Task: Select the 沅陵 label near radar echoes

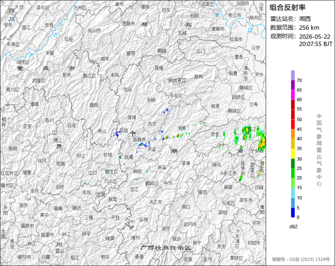Action: (181, 128)
